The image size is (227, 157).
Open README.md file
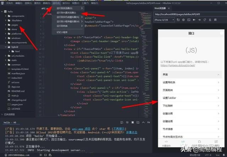coord(18,91)
